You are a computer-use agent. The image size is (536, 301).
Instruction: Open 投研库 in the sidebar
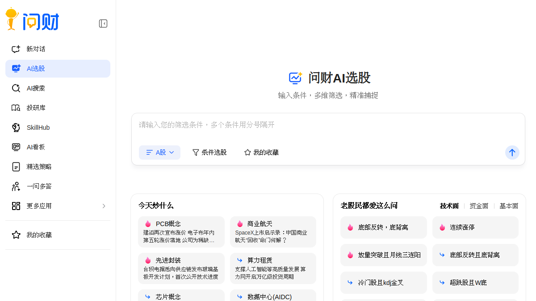[58, 108]
